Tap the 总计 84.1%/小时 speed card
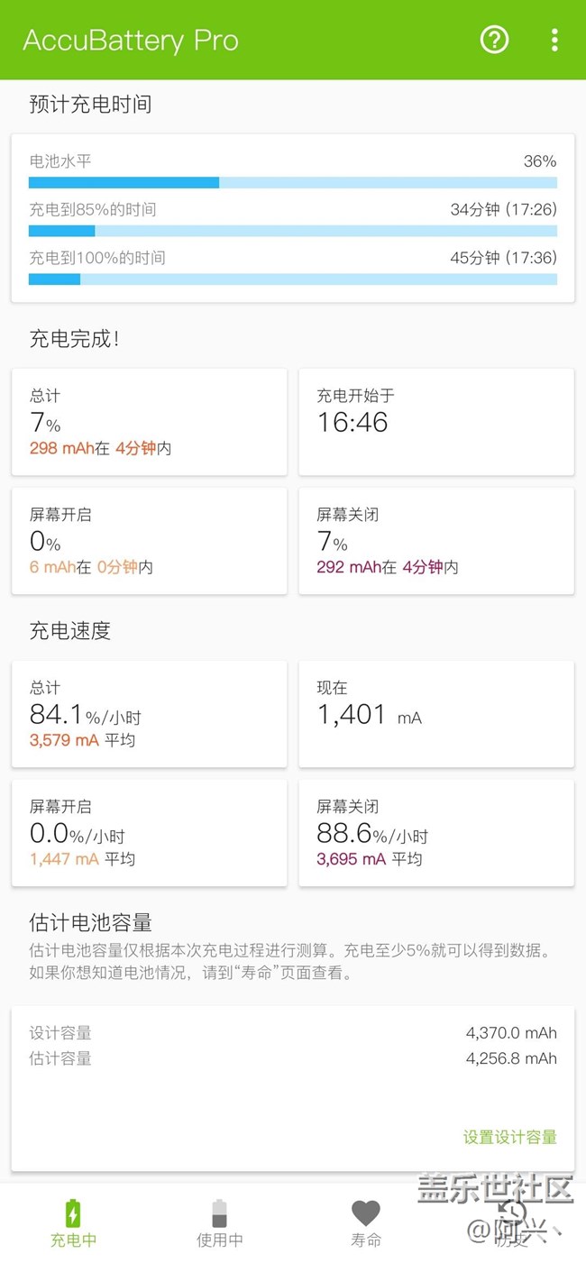This screenshot has width=586, height=1263. (149, 713)
